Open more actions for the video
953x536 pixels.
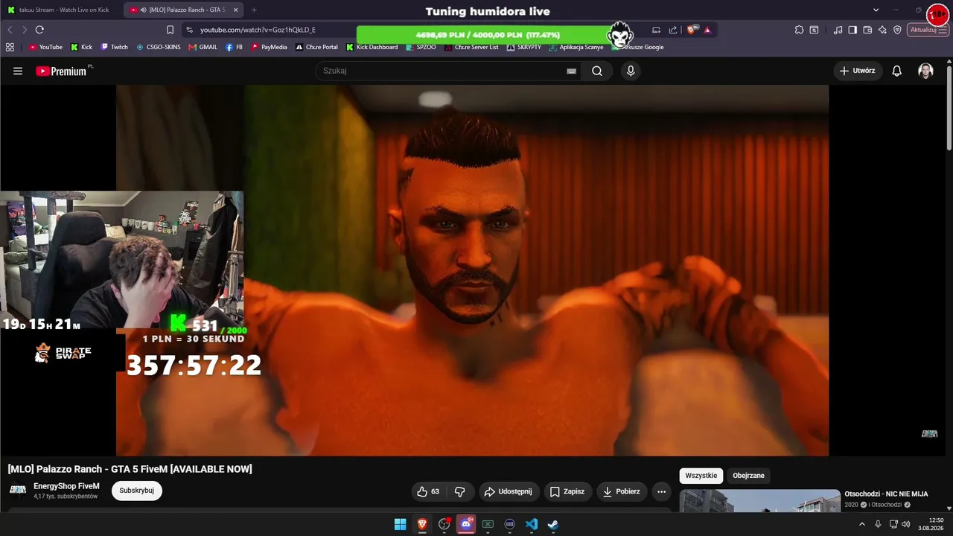(661, 491)
